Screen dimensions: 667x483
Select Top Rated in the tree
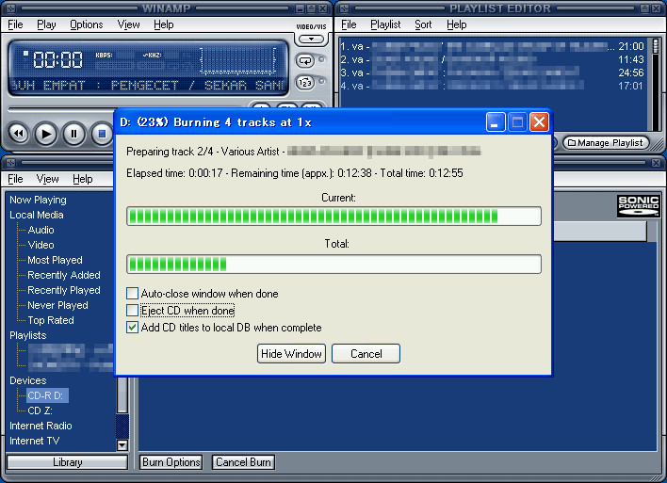[x=51, y=320]
